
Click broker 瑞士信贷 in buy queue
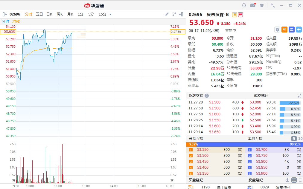tap(224, 187)
